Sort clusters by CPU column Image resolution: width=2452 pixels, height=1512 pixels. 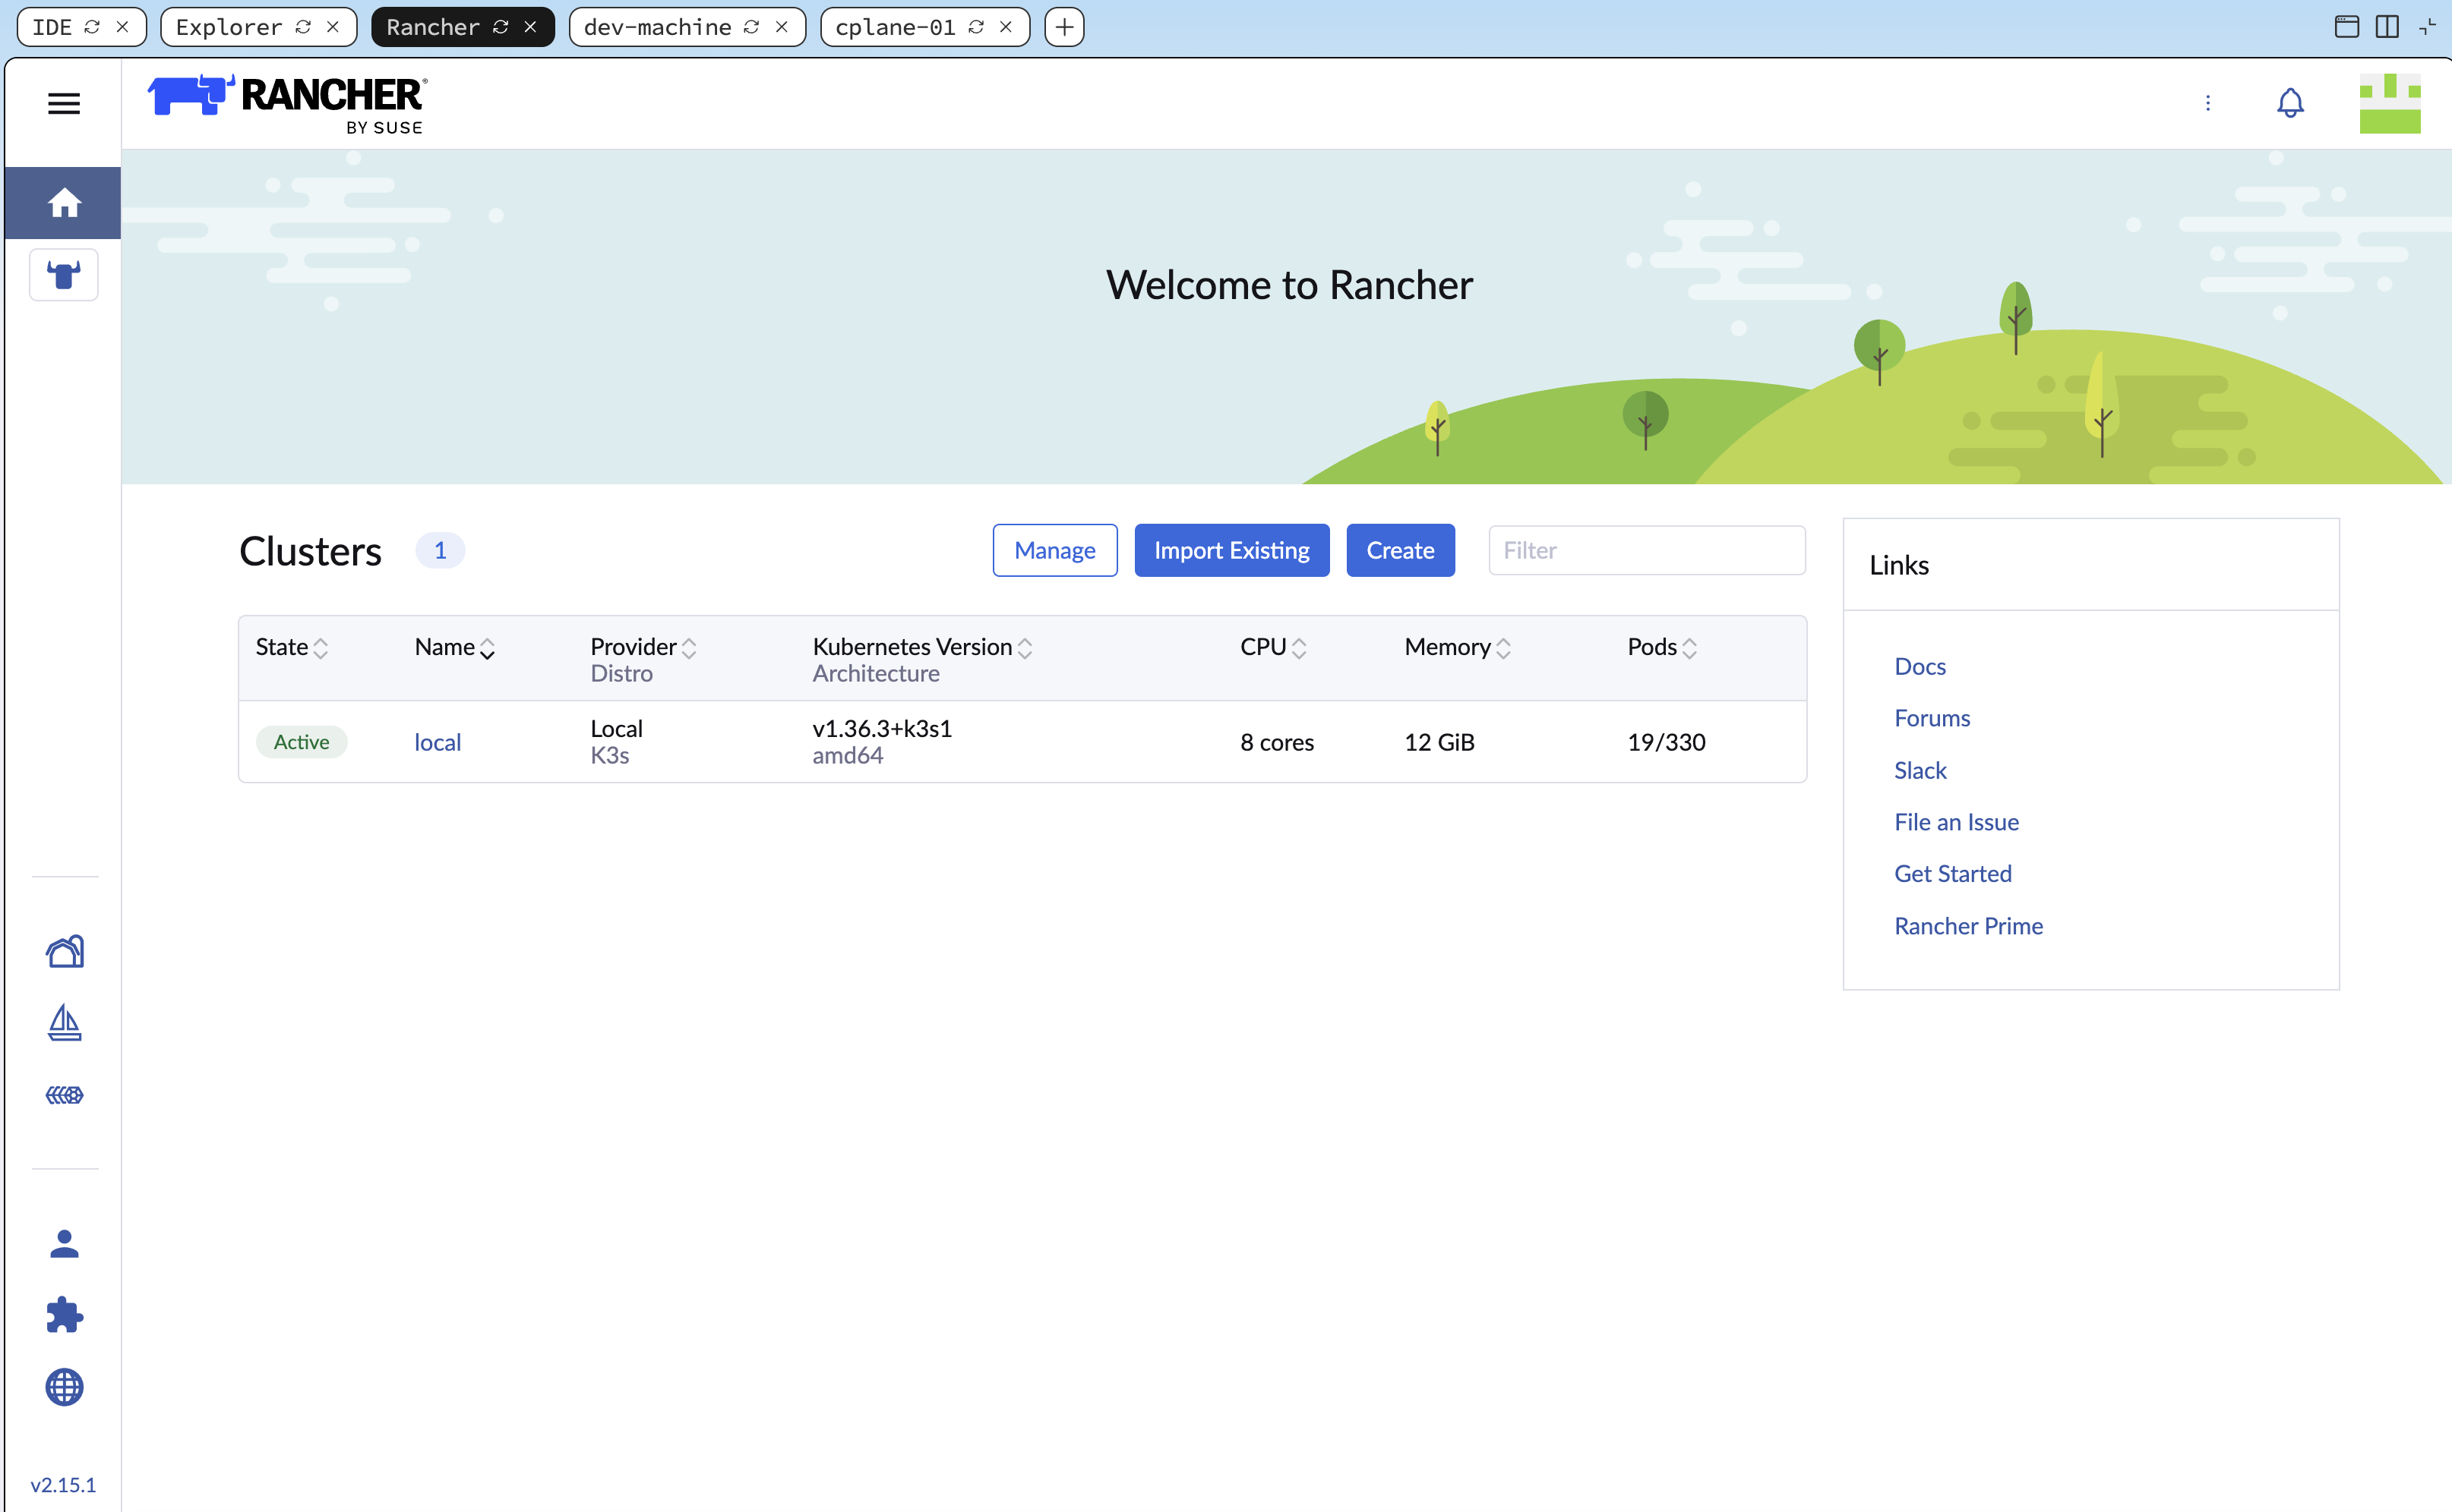pos(1273,647)
